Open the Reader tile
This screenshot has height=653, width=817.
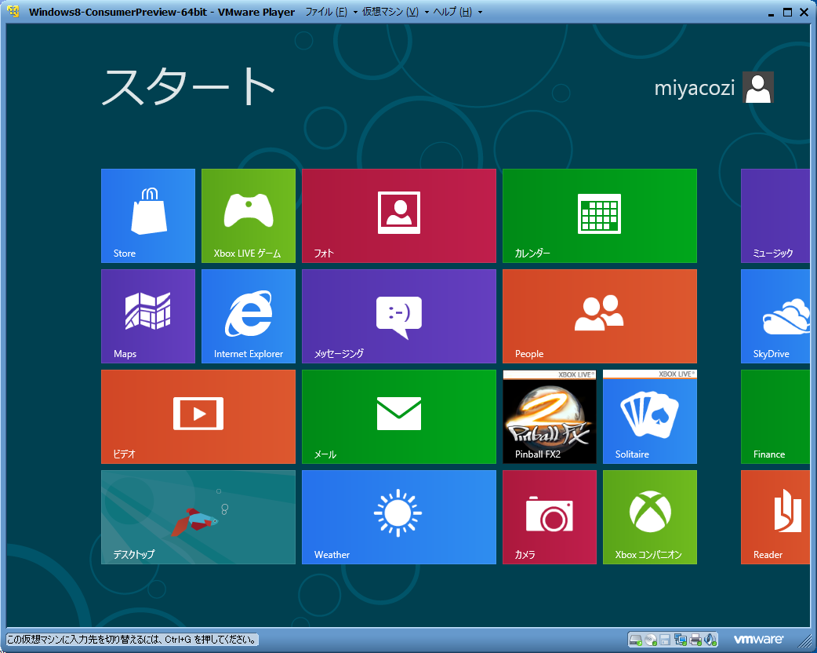coord(775,517)
